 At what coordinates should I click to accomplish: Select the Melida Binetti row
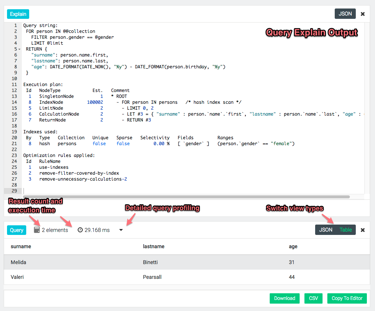148,262
